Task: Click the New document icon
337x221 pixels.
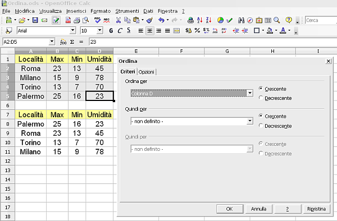Action: 8,20
